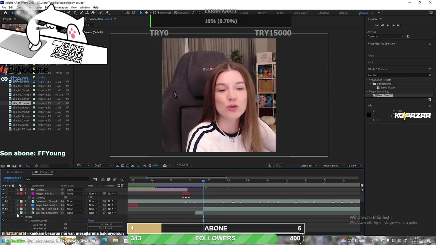Select the Type tool in toolbar
Screen dimensions: 436x245
tap(74, 13)
